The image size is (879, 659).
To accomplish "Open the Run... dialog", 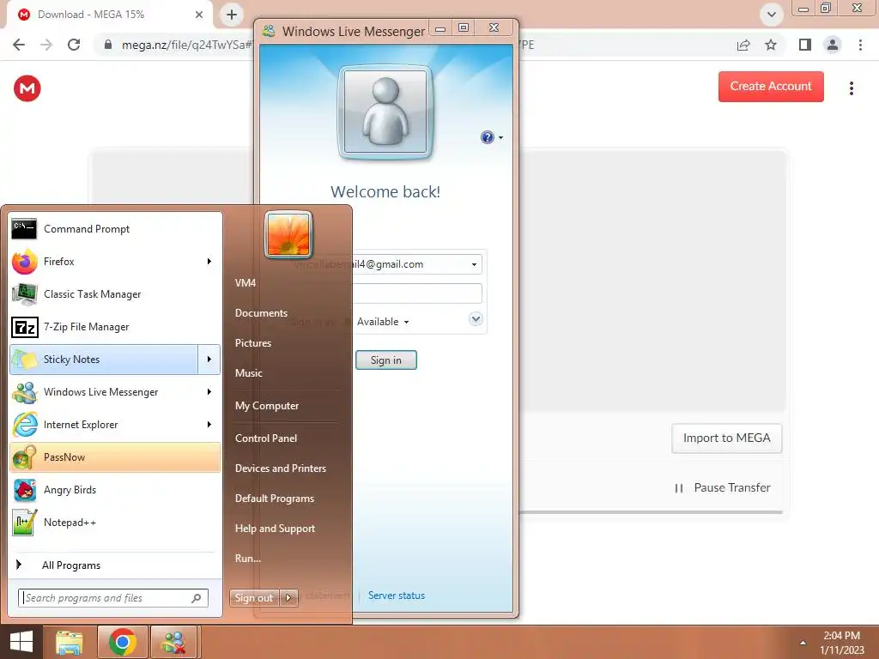I will click(x=248, y=558).
